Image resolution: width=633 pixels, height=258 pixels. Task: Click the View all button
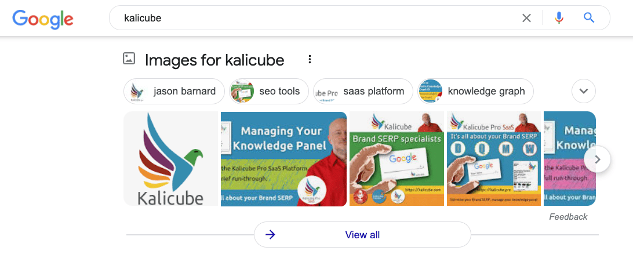pyautogui.click(x=362, y=235)
